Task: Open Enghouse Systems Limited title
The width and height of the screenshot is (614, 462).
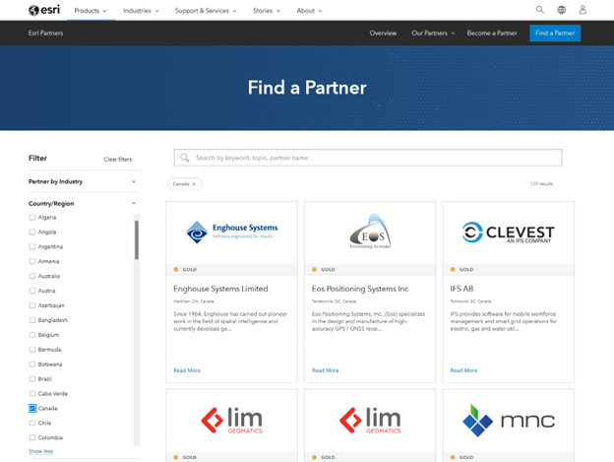Action: tap(220, 289)
